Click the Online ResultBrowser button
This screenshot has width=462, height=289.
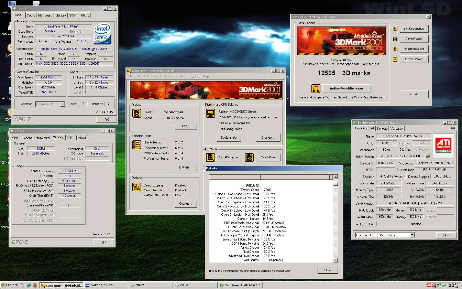346,89
